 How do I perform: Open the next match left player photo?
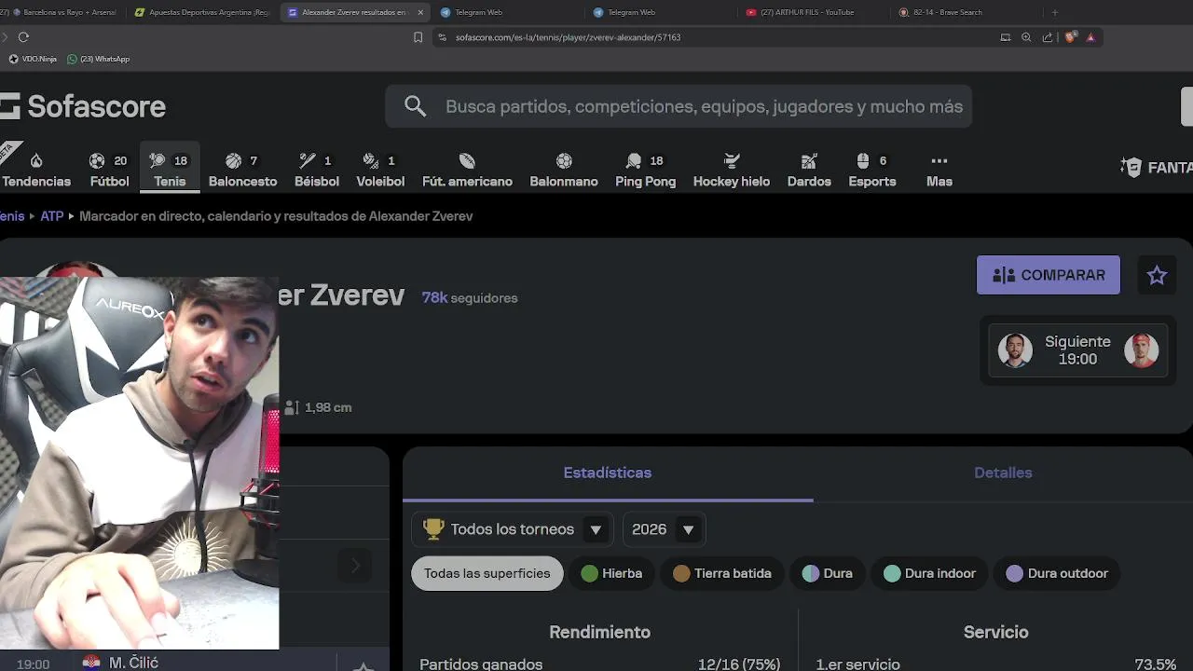tap(1015, 350)
